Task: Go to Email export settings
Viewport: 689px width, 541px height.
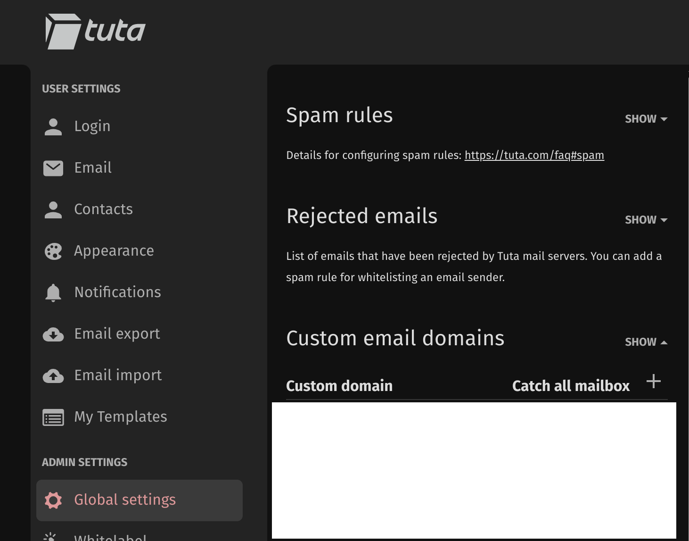Action: (117, 334)
